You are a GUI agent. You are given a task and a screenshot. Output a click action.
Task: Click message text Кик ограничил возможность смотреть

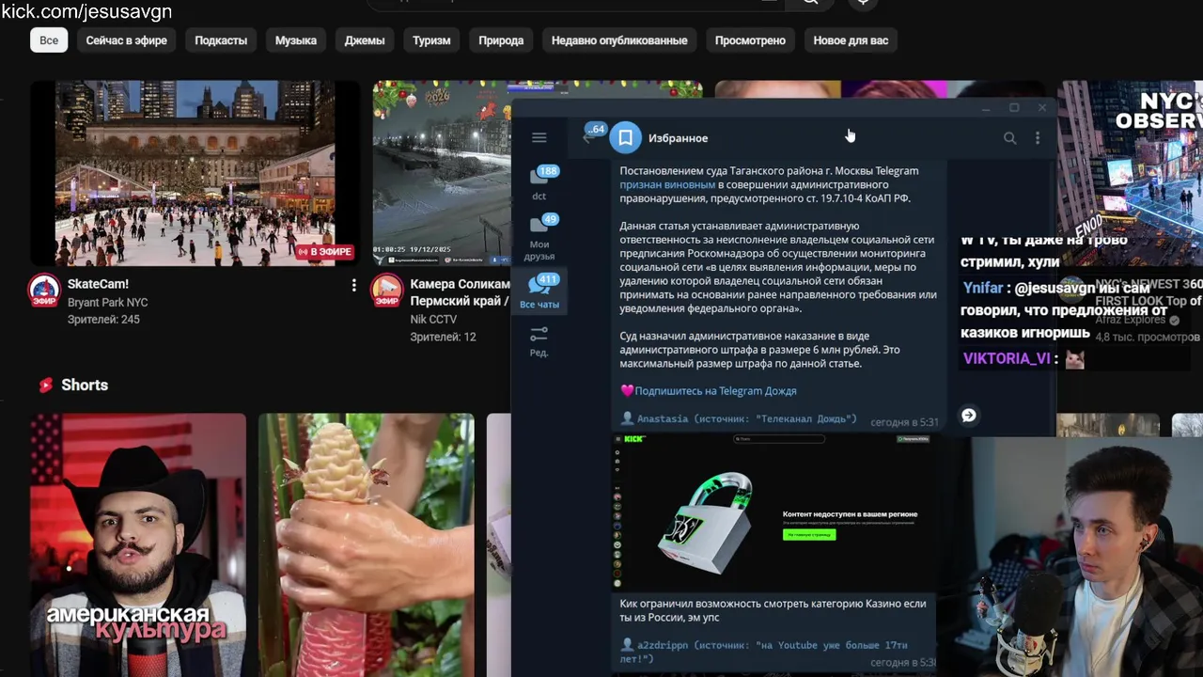coord(773,611)
